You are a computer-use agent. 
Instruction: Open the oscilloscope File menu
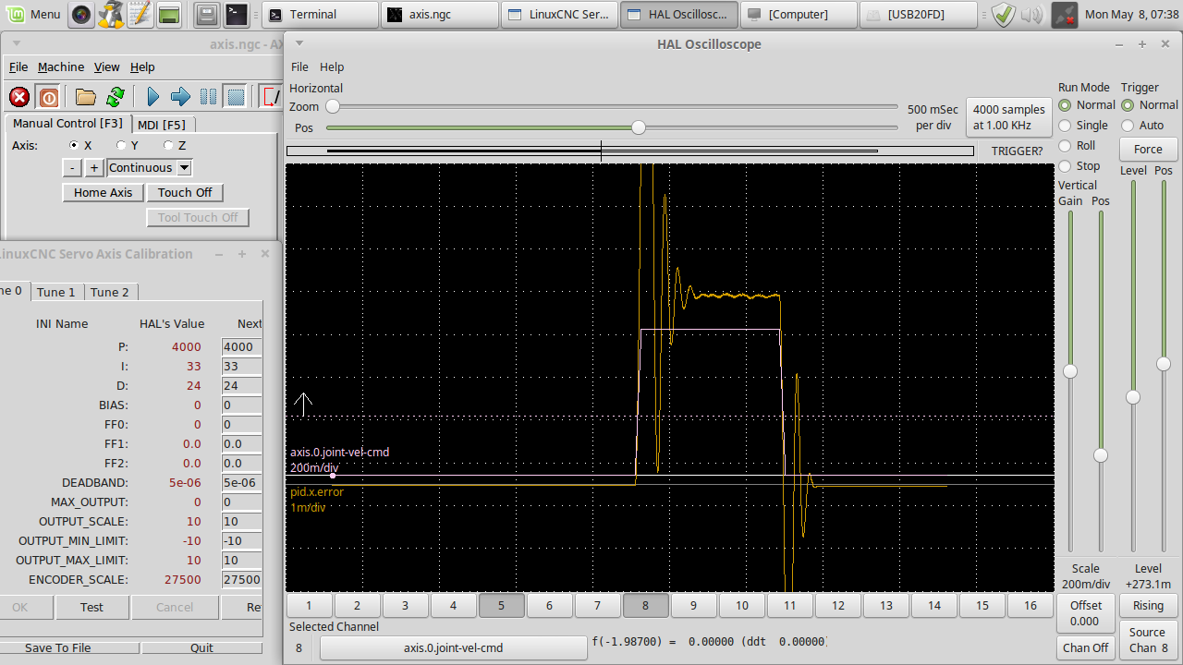[299, 66]
